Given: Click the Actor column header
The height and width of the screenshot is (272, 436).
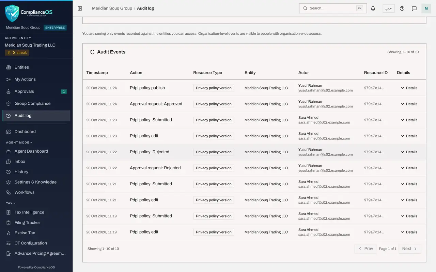Looking at the screenshot, I should 303,73.
